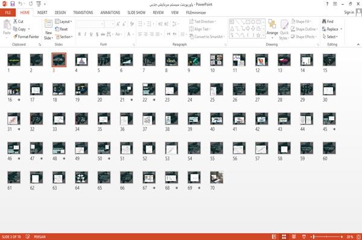Switch to Normal view in status bar
The image size is (362, 240).
274,236
